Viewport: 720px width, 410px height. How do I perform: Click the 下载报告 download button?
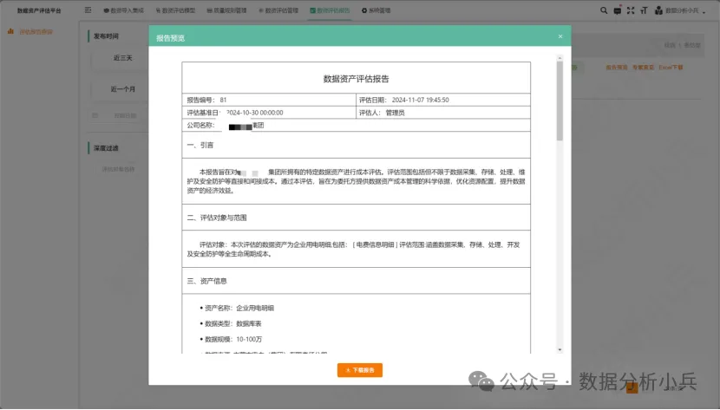(359, 370)
